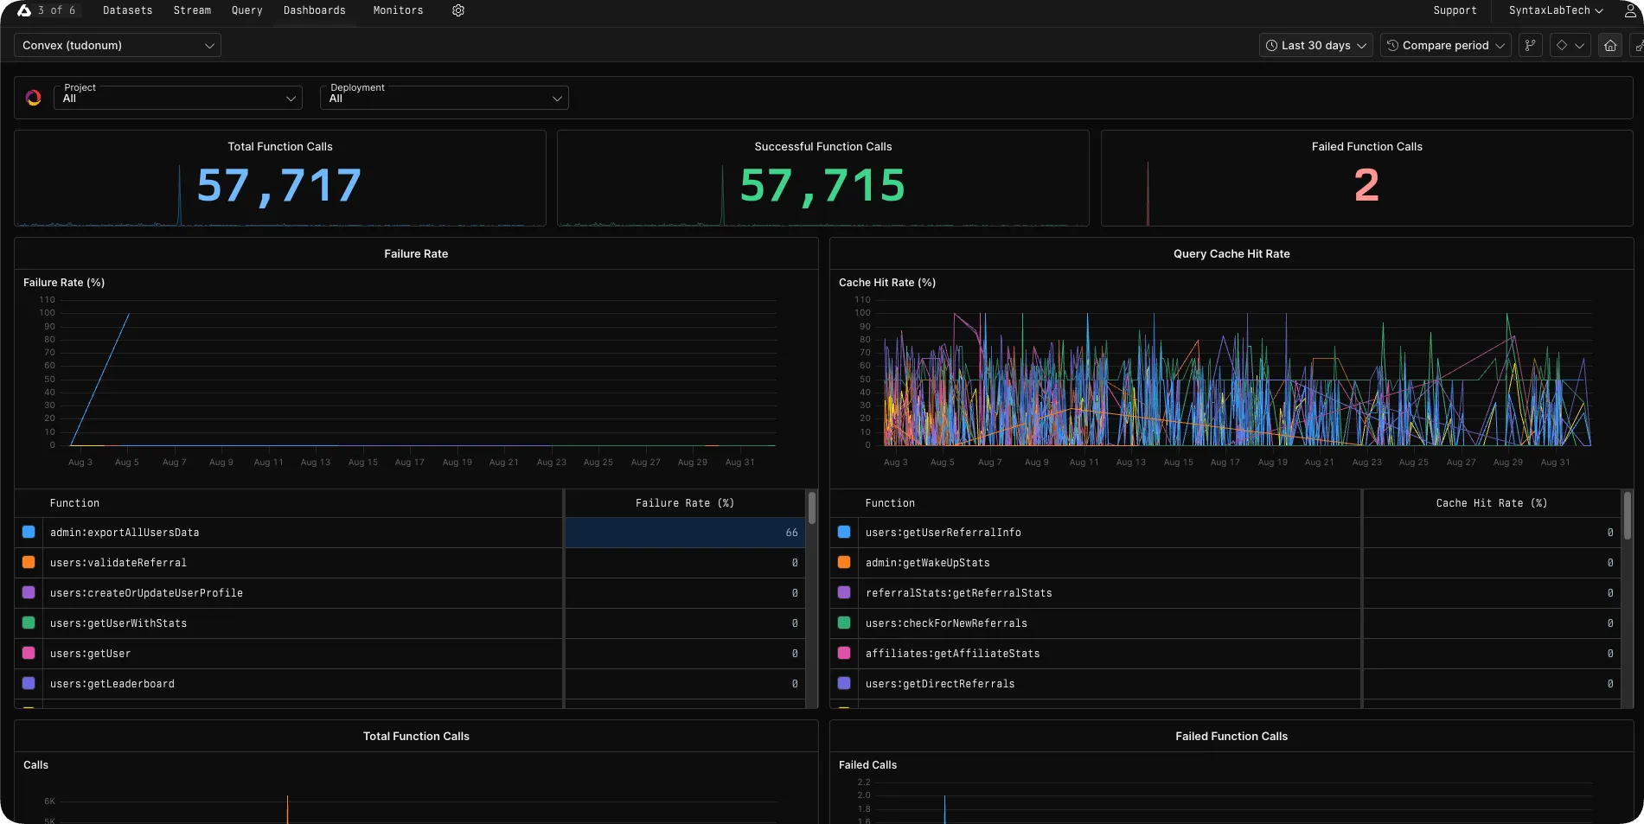The height and width of the screenshot is (824, 1644).
Task: Click green swatch for users:getUserWithStats
Action: pyautogui.click(x=29, y=623)
